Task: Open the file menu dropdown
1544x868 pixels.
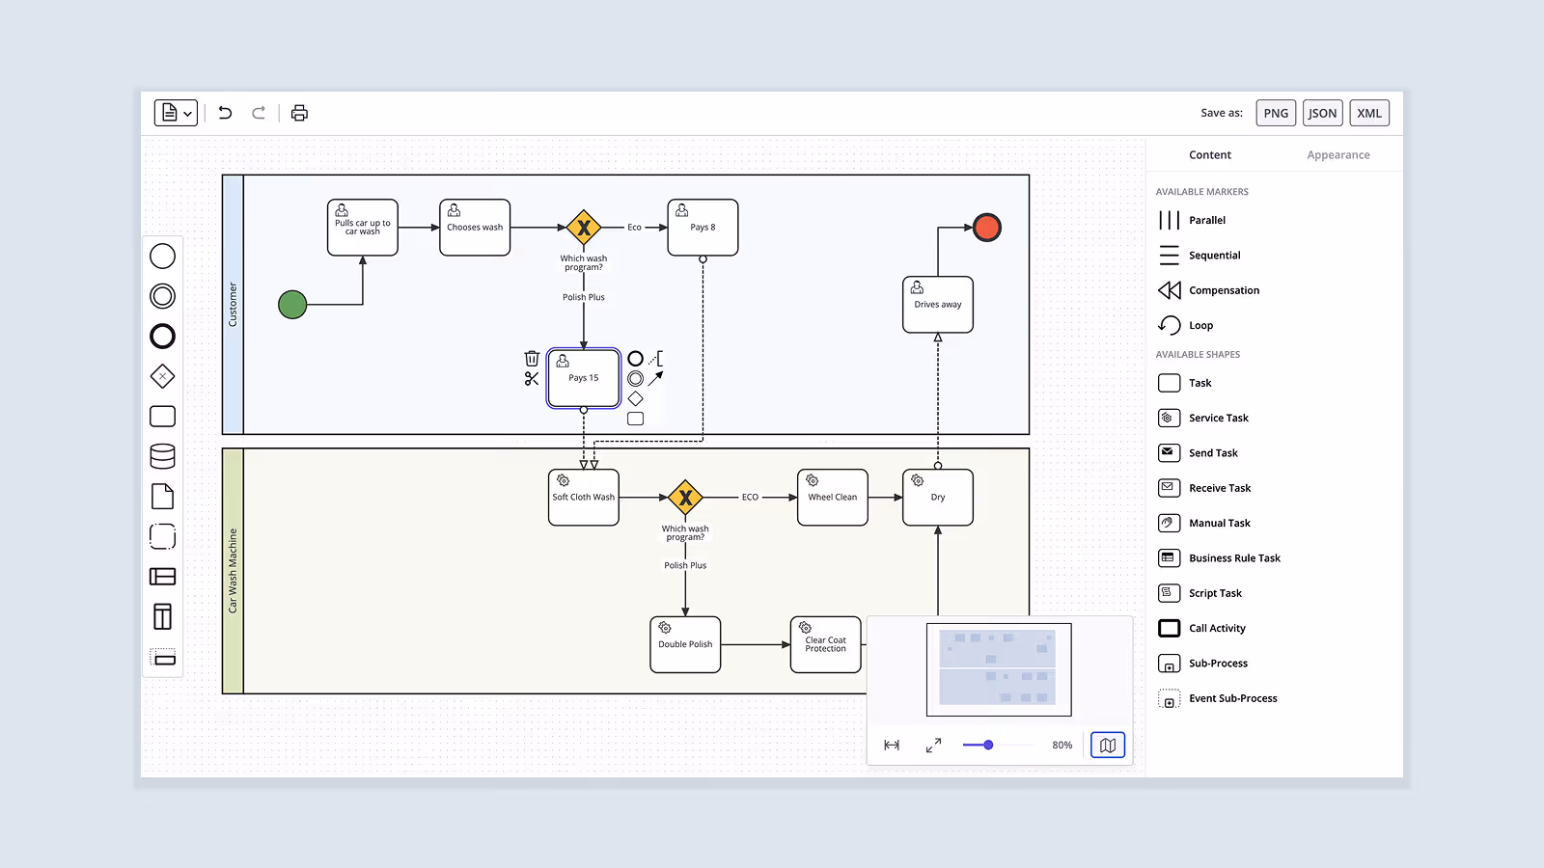Action: pos(176,113)
